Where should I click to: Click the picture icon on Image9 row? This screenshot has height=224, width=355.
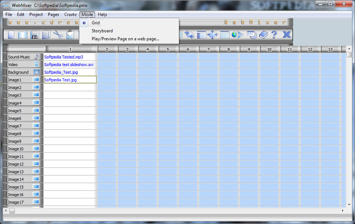(x=36, y=141)
